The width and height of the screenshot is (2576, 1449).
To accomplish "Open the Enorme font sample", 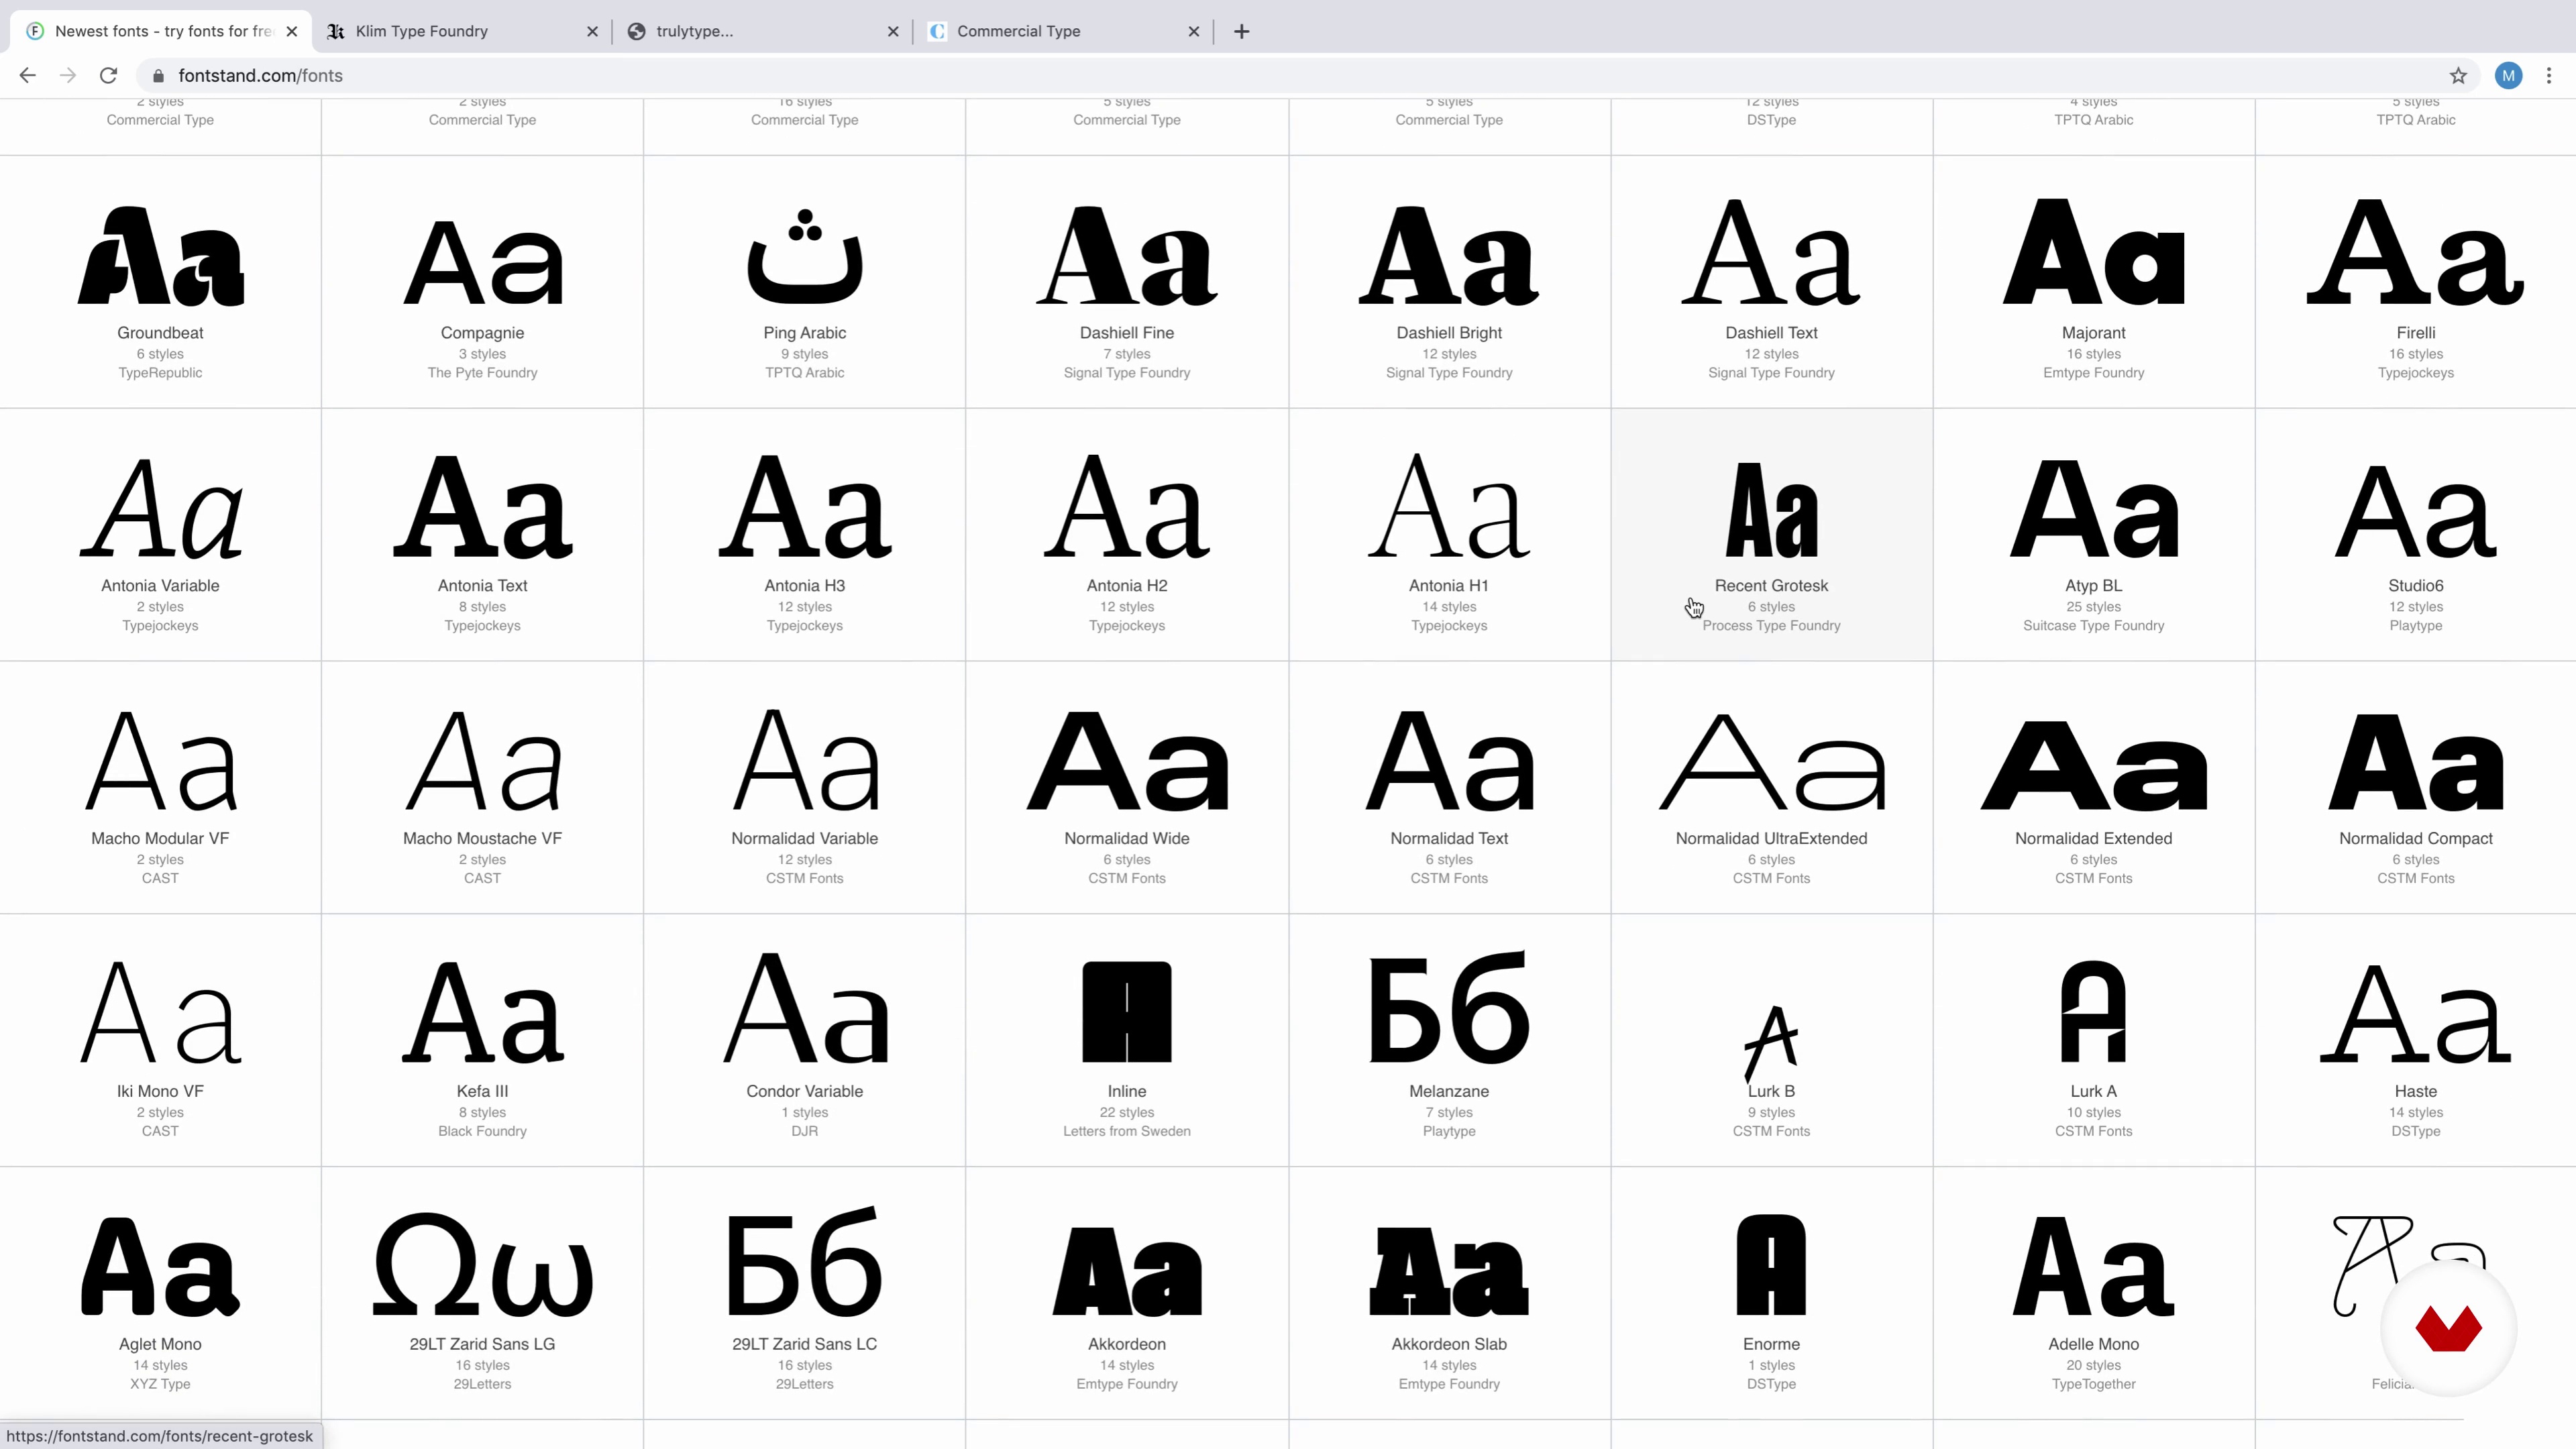I will tap(1771, 1265).
